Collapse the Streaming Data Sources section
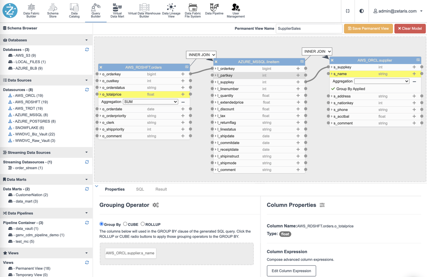Screen dimensions: 427x277 [x=86, y=152]
